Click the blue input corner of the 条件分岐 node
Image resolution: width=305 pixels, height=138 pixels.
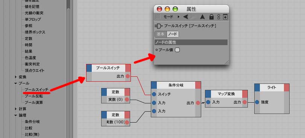coord(154,85)
